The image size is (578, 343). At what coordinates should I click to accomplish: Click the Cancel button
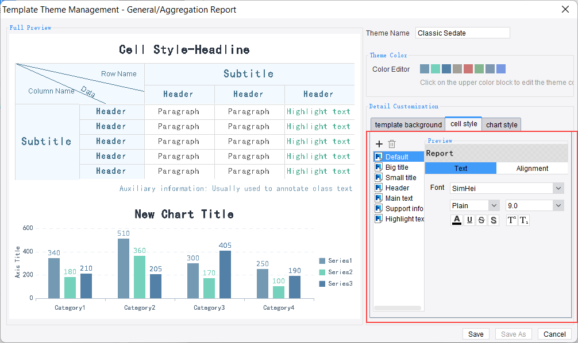tap(554, 334)
